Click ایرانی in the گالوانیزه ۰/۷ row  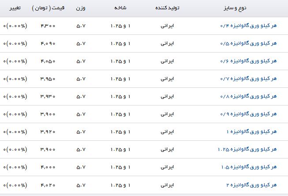pyautogui.click(x=167, y=79)
